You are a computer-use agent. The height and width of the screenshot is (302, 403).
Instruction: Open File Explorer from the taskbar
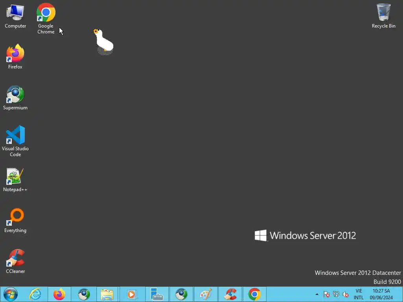pos(107,294)
